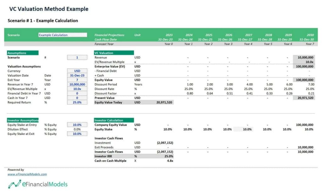Screen dimensions: 322x192
Task: Click the 'Year 5' forecast year label
Action: (268, 44)
